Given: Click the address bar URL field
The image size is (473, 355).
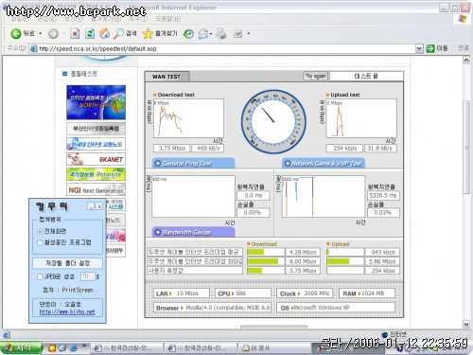Looking at the screenshot, I should pyautogui.click(x=226, y=48).
